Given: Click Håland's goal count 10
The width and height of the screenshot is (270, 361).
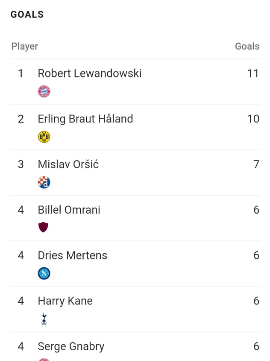Looking at the screenshot, I should [253, 119].
